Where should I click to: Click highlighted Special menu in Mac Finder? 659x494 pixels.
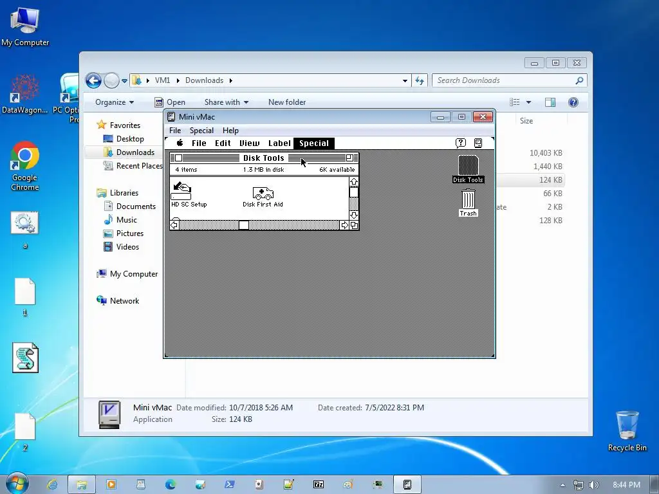point(314,143)
